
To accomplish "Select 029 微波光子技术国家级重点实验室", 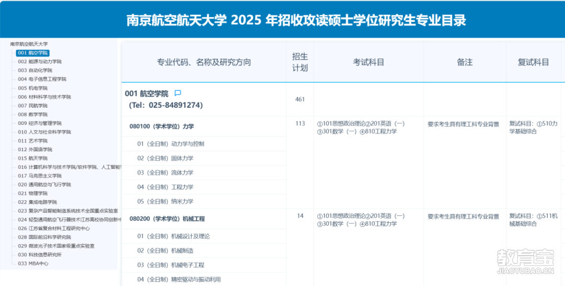I will click(x=56, y=246).
